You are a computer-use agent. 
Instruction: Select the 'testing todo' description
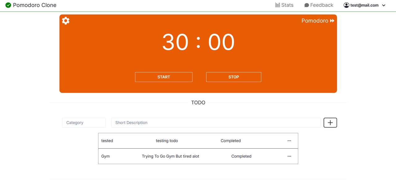167,141
